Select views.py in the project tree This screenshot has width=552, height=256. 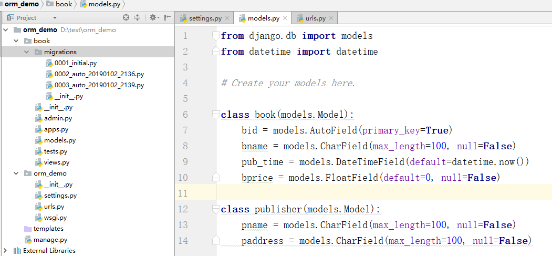57,162
